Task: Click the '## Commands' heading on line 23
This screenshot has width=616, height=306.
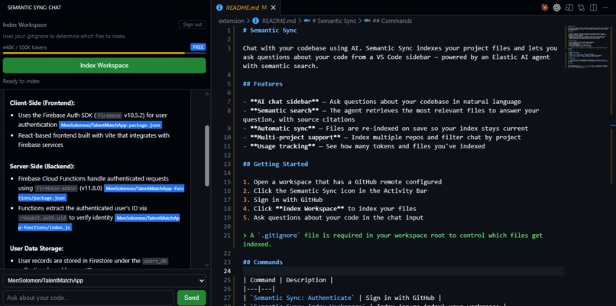Action: pos(262,262)
